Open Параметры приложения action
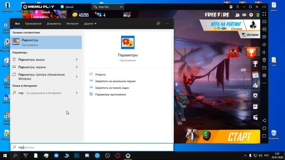The image size is (285, 160). coord(110,95)
